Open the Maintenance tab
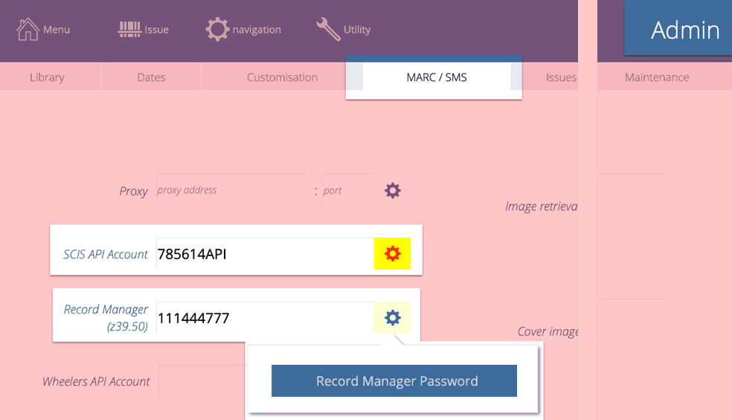This screenshot has height=420, width=732. 656,77
